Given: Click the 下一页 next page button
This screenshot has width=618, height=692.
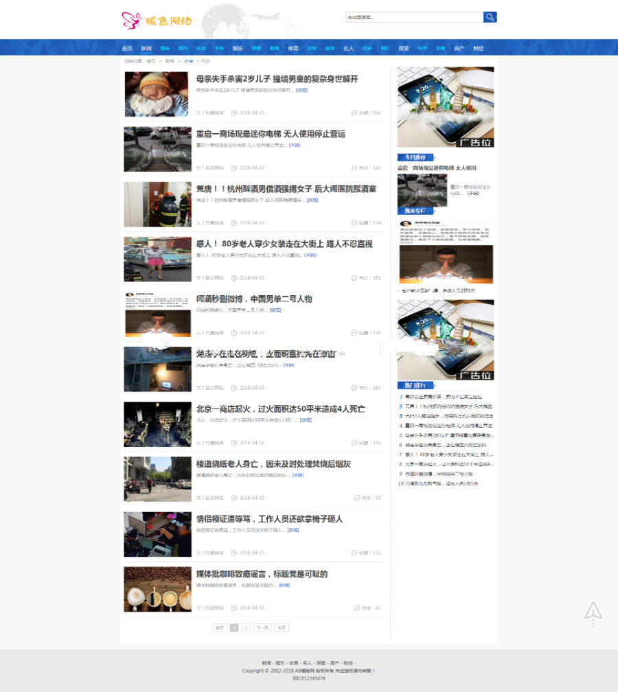Looking at the screenshot, I should 262,627.
